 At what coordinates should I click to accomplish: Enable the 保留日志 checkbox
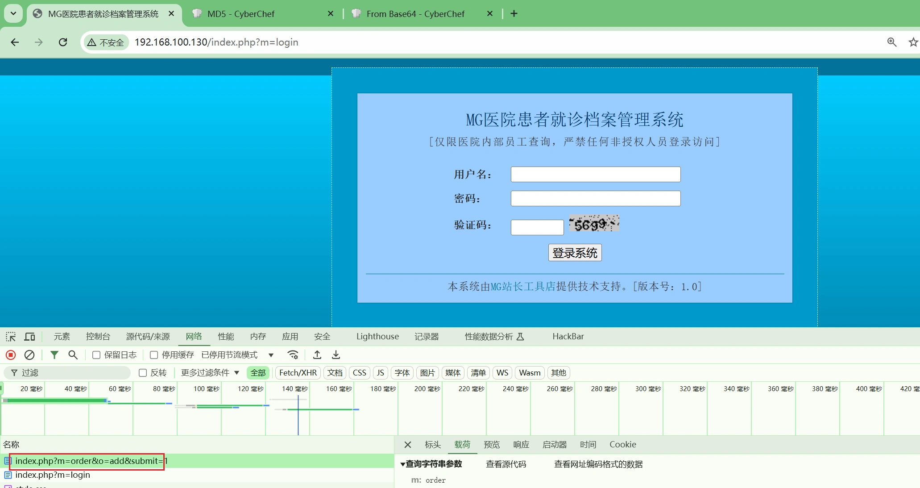tap(96, 355)
